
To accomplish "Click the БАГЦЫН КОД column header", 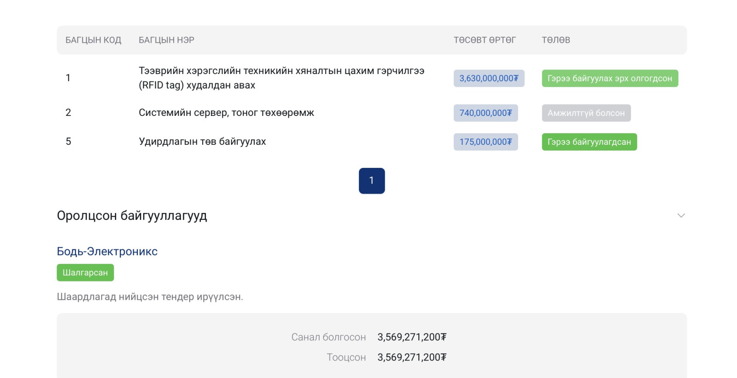I will (93, 40).
